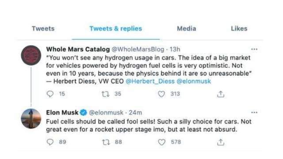Open the @elonmusk mention in the quote tweet
This screenshot has height=159, width=283.
(x=194, y=81)
